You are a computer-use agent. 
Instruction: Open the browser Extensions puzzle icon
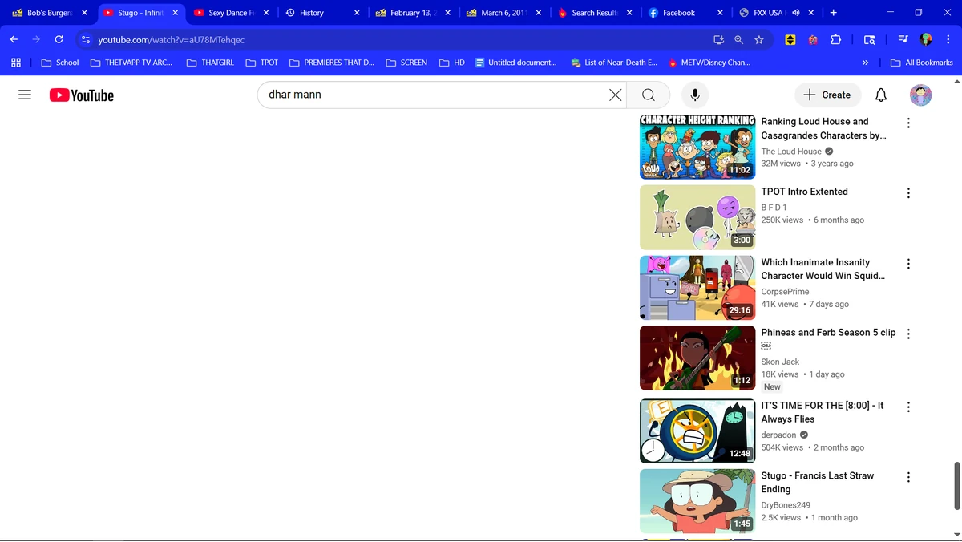(x=836, y=39)
